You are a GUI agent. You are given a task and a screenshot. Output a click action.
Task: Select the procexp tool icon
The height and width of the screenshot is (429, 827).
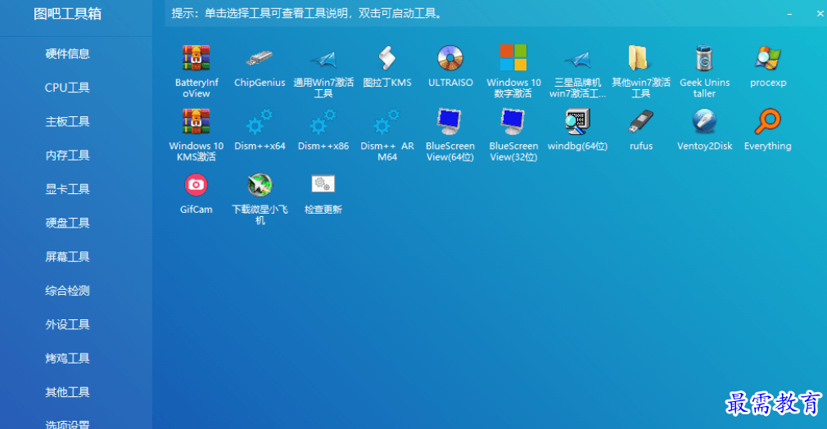tap(768, 58)
